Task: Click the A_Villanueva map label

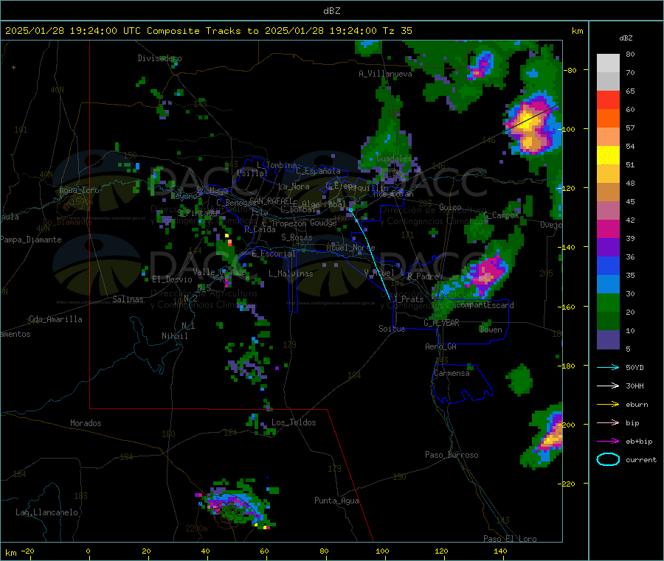Action: click(385, 74)
